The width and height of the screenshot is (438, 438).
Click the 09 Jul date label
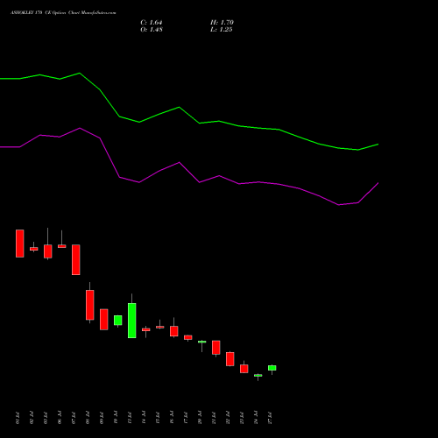point(102,418)
